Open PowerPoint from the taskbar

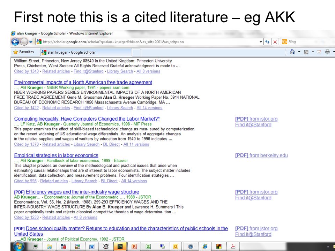click(x=134, y=246)
